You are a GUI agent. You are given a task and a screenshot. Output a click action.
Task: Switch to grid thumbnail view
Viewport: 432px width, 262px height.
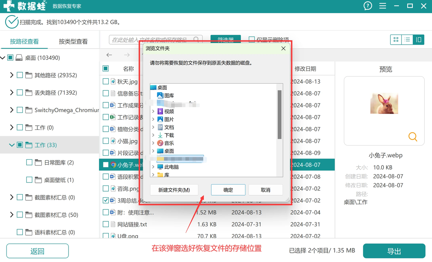coord(396,40)
